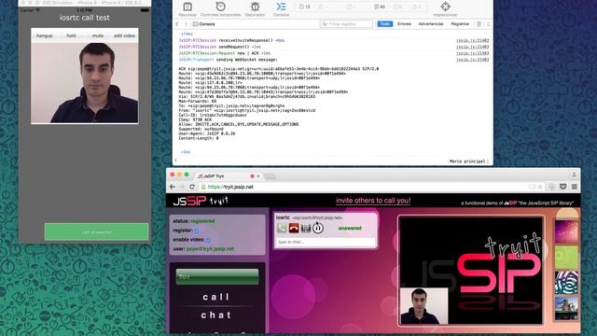Go forward in inspector navigation
The width and height of the screenshot is (597, 336).
point(186,24)
